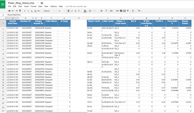Expand the 123 number format dropdown
Viewport: 194px width, 113px height.
coord(39,11)
